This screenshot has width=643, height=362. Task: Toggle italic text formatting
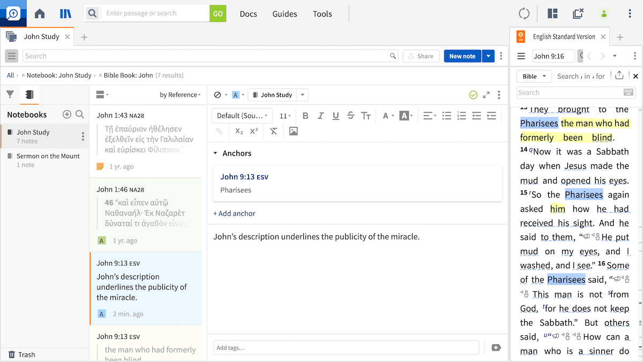(320, 116)
